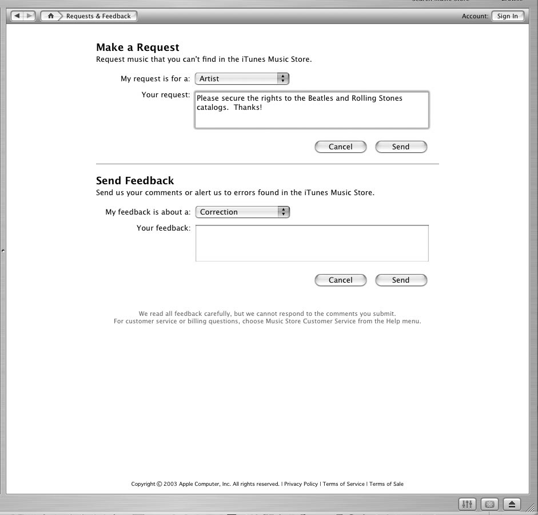Cancel the Make a Request form
The width and height of the screenshot is (538, 515).
click(x=340, y=146)
